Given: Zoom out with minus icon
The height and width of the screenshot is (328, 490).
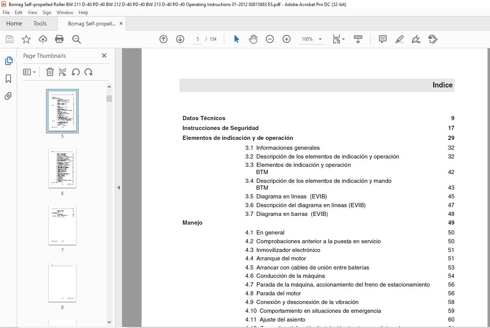Looking at the screenshot, I should 270,39.
